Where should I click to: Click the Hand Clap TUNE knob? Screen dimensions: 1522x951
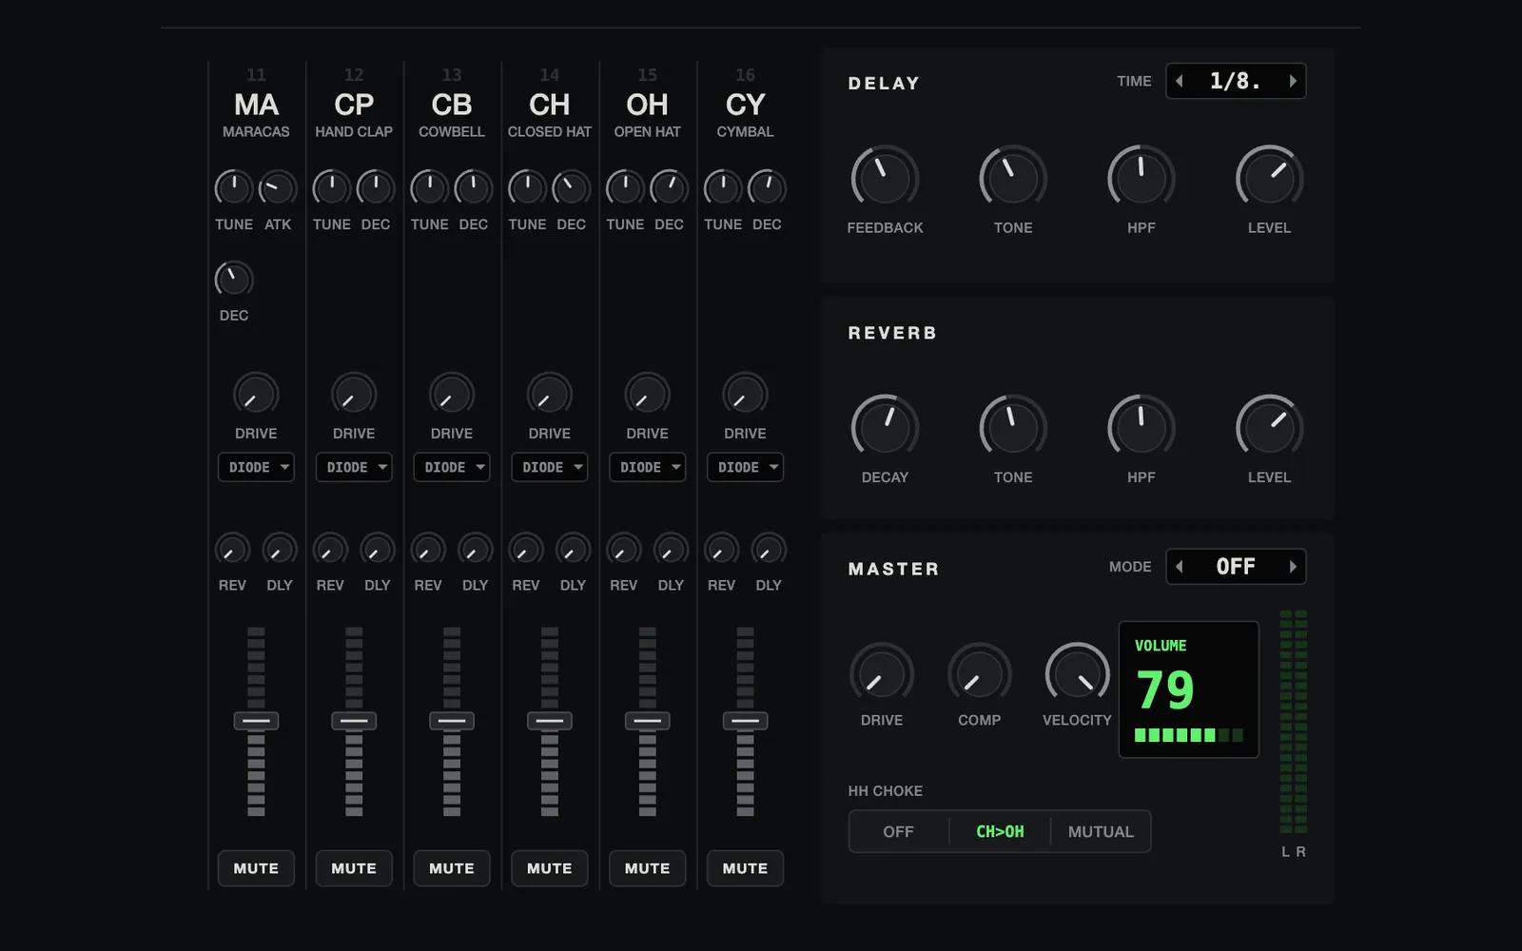[x=332, y=187]
